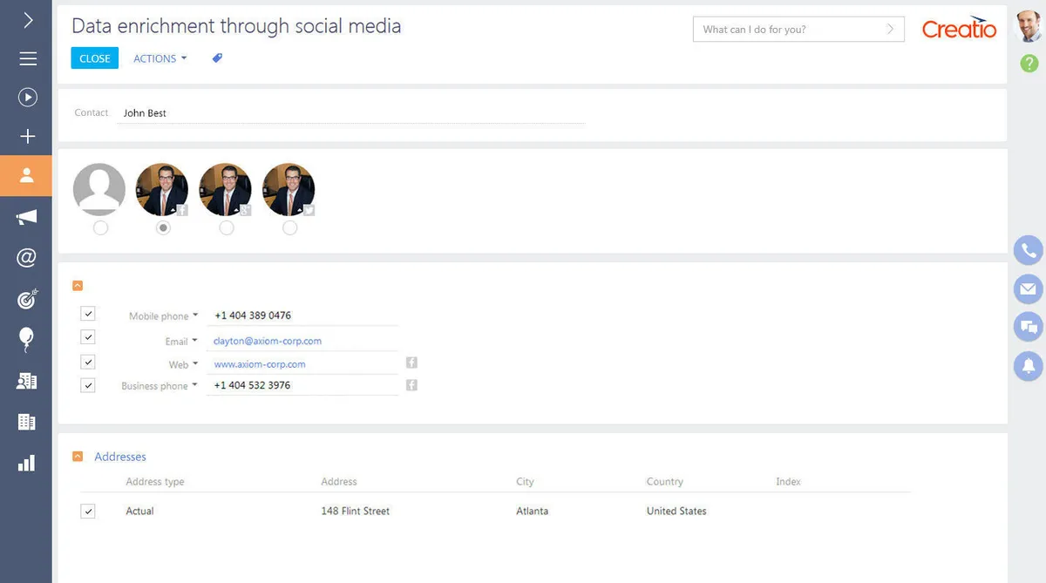This screenshot has width=1046, height=583.
Task: Open the email envelope panel icon
Action: [1029, 288]
